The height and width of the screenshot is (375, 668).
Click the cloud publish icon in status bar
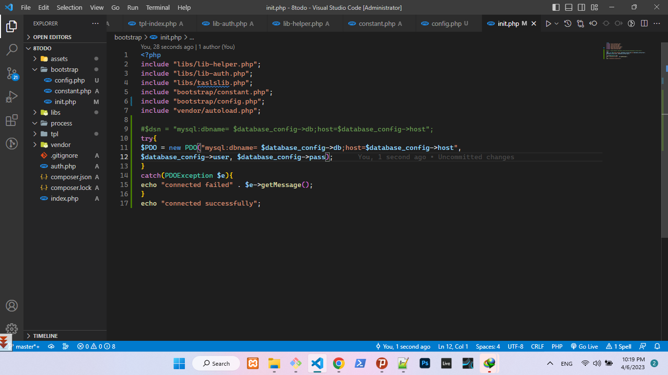51,346
